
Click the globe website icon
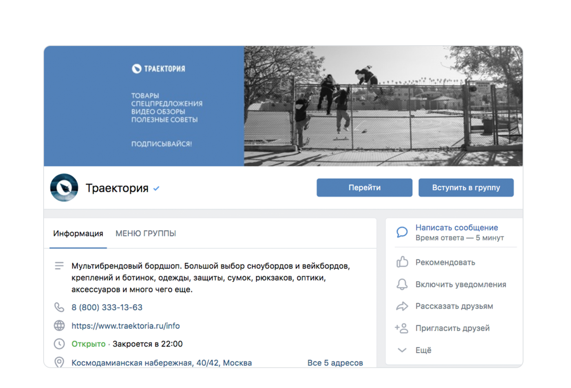point(59,326)
